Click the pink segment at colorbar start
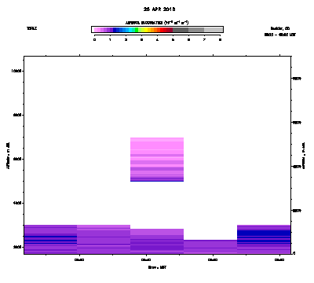The height and width of the screenshot is (283, 314). click(96, 30)
